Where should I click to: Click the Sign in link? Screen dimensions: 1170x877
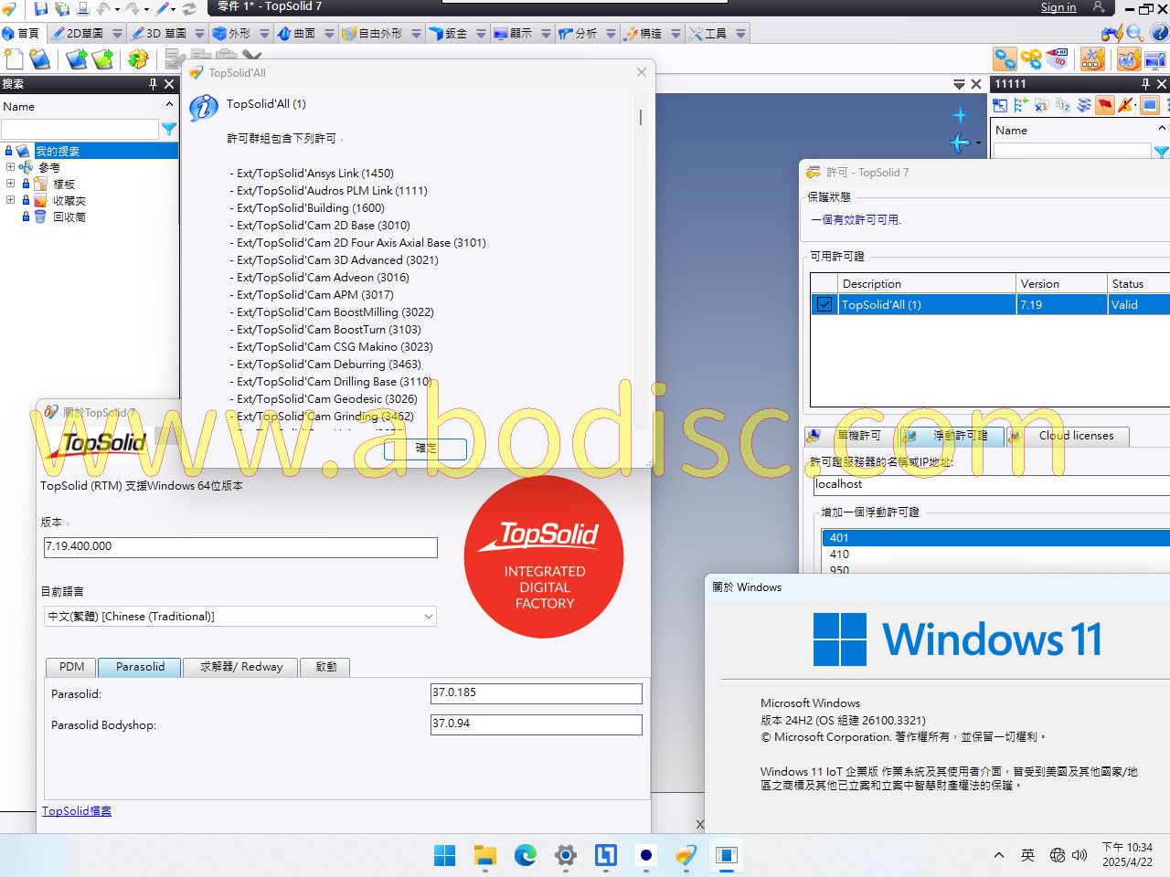click(x=1058, y=7)
